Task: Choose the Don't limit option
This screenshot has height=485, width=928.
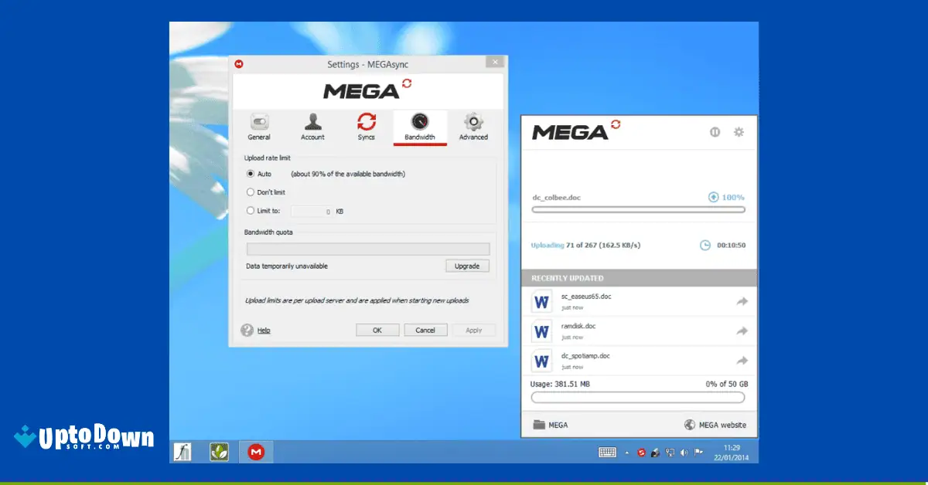Action: (251, 192)
